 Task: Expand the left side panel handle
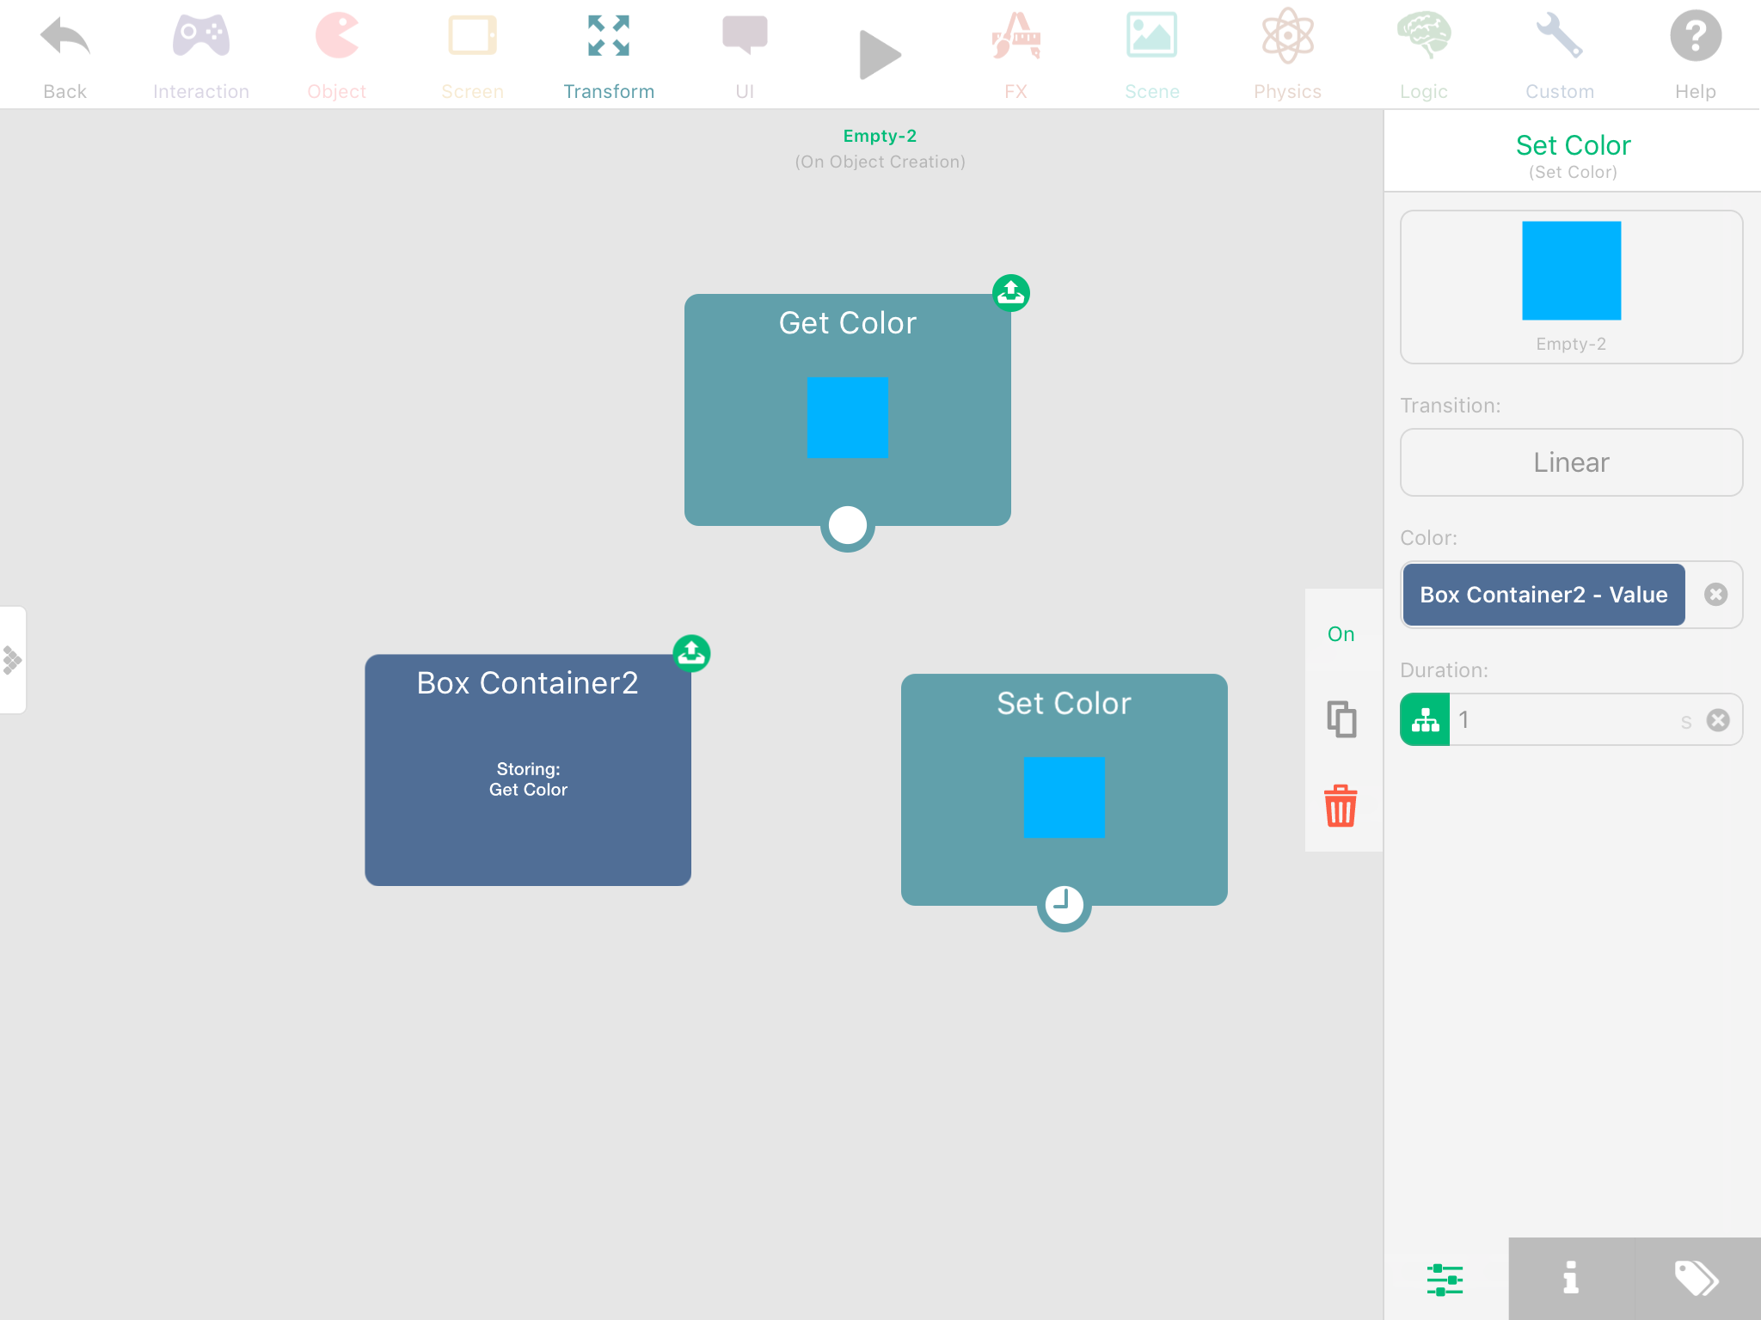13,660
